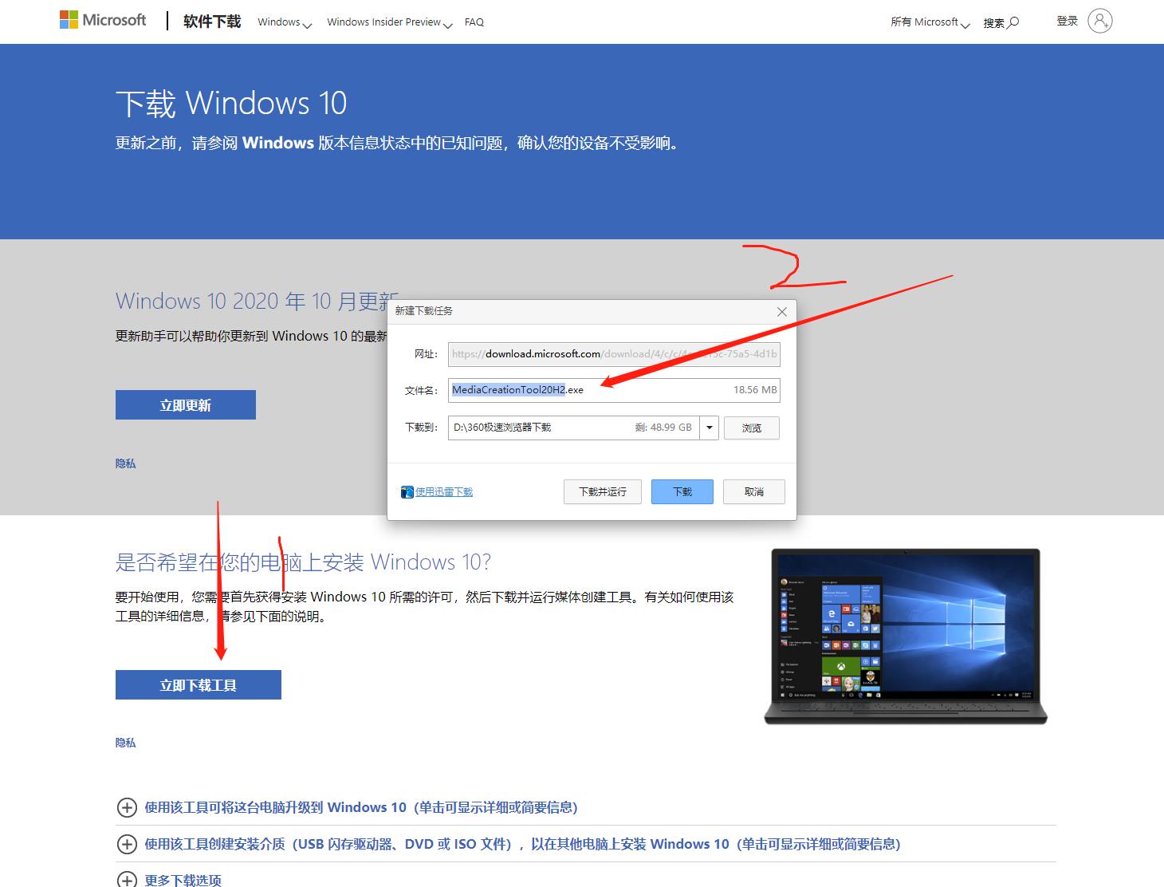The image size is (1164, 887).
Task: Click the 下载并运行 button
Action: coord(603,492)
